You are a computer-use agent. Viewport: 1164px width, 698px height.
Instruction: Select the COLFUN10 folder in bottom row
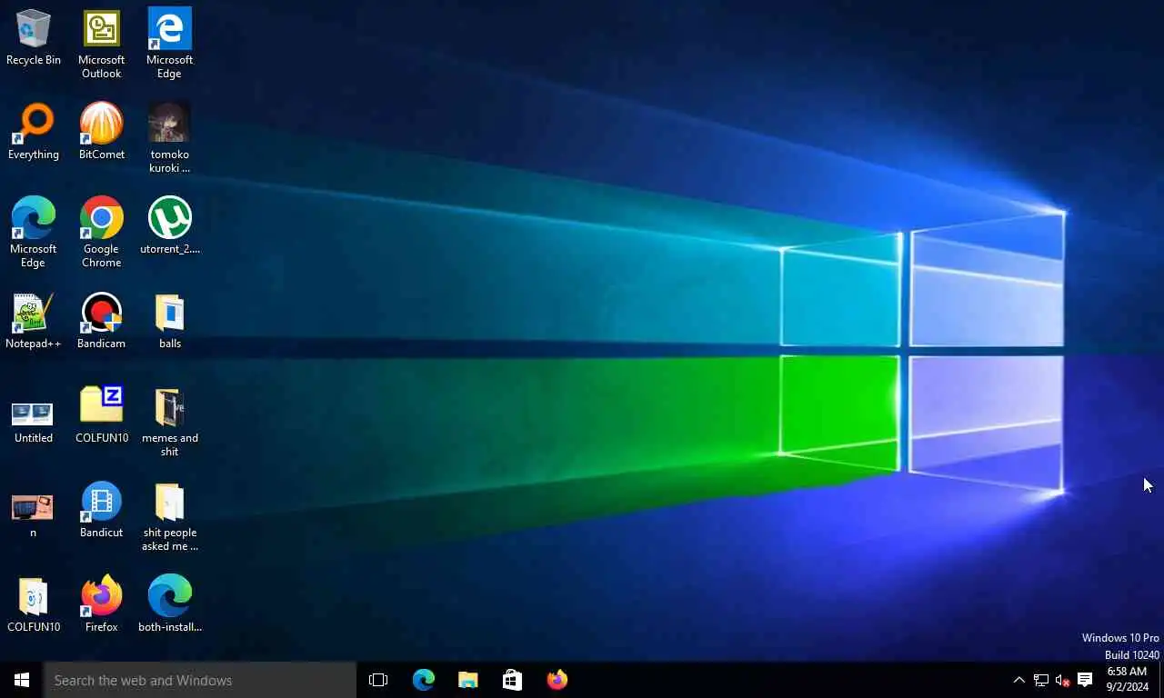[x=34, y=604]
